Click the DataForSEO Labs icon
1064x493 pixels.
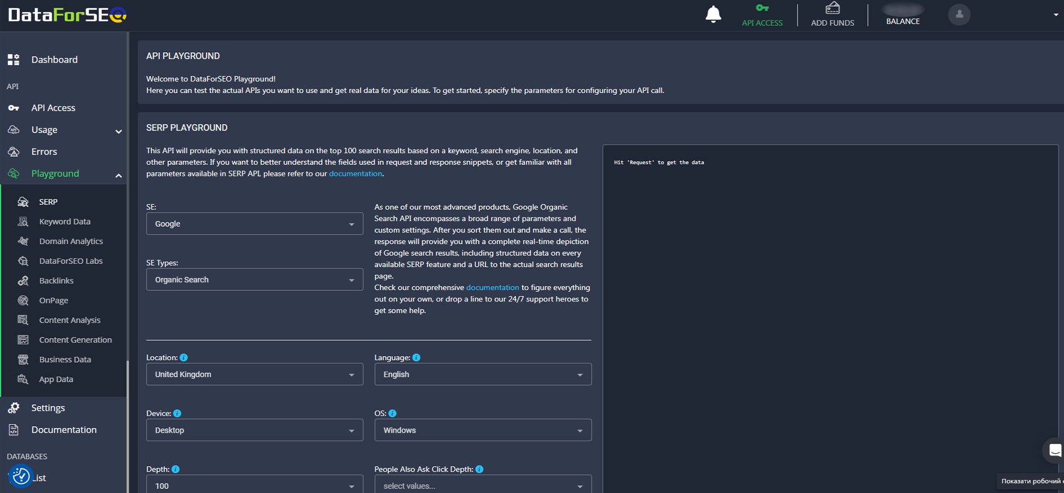coord(23,261)
